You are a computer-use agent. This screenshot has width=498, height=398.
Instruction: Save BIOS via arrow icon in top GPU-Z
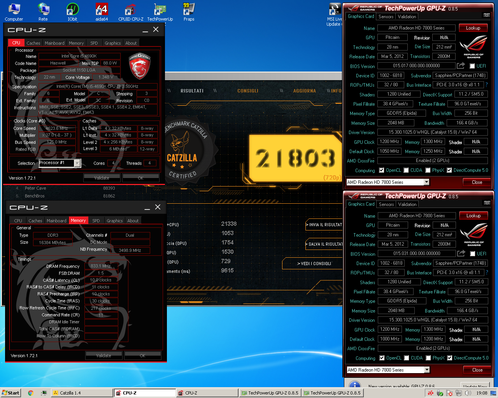(461, 66)
